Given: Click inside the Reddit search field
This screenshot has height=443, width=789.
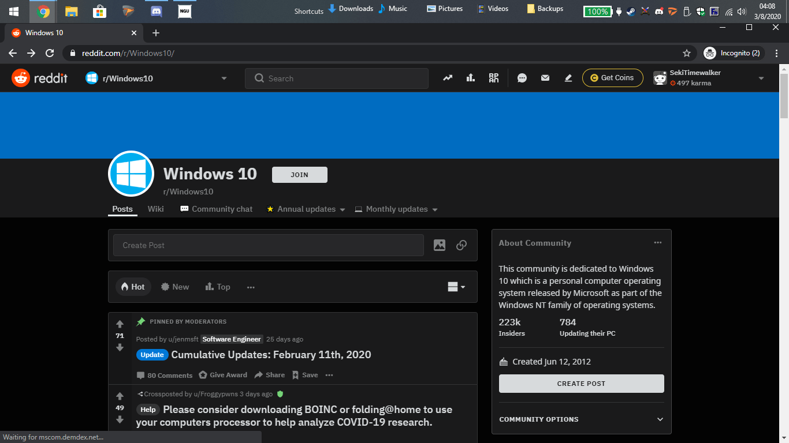Looking at the screenshot, I should (336, 78).
